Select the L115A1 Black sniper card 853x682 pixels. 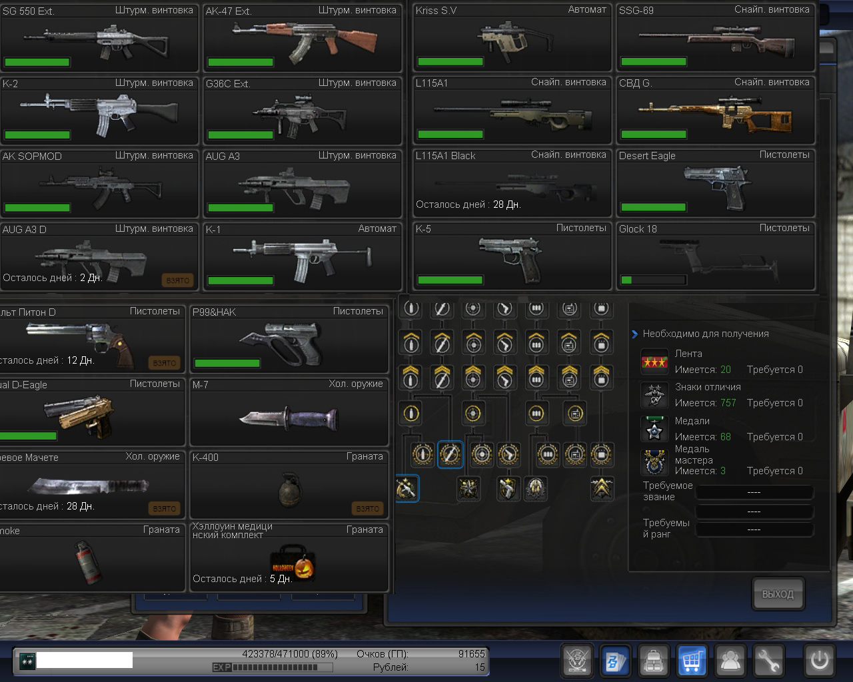512,183
